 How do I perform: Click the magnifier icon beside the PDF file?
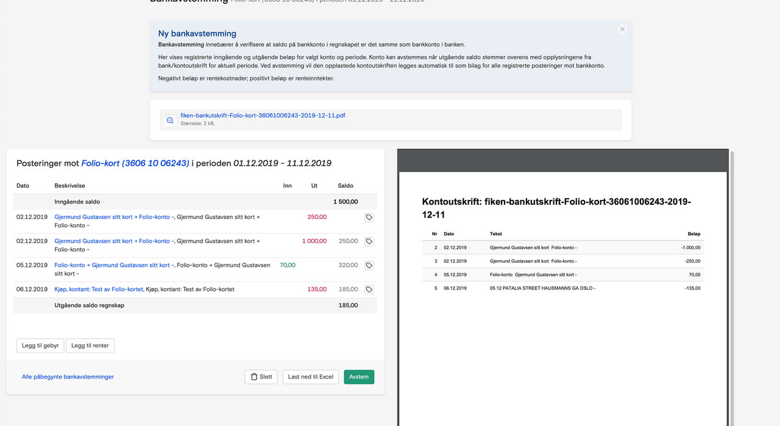click(x=170, y=121)
